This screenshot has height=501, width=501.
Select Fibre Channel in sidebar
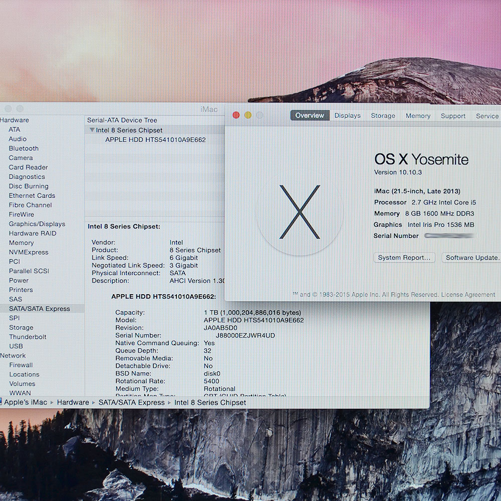(30, 205)
